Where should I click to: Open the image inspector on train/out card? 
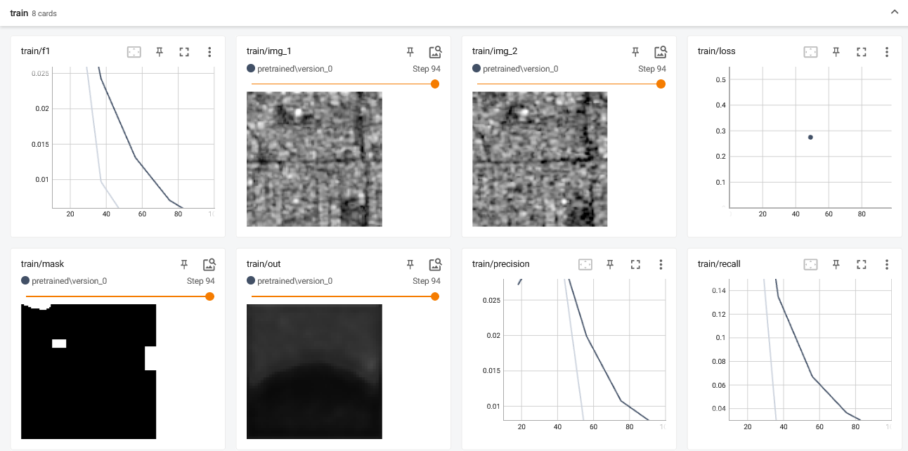coord(435,264)
